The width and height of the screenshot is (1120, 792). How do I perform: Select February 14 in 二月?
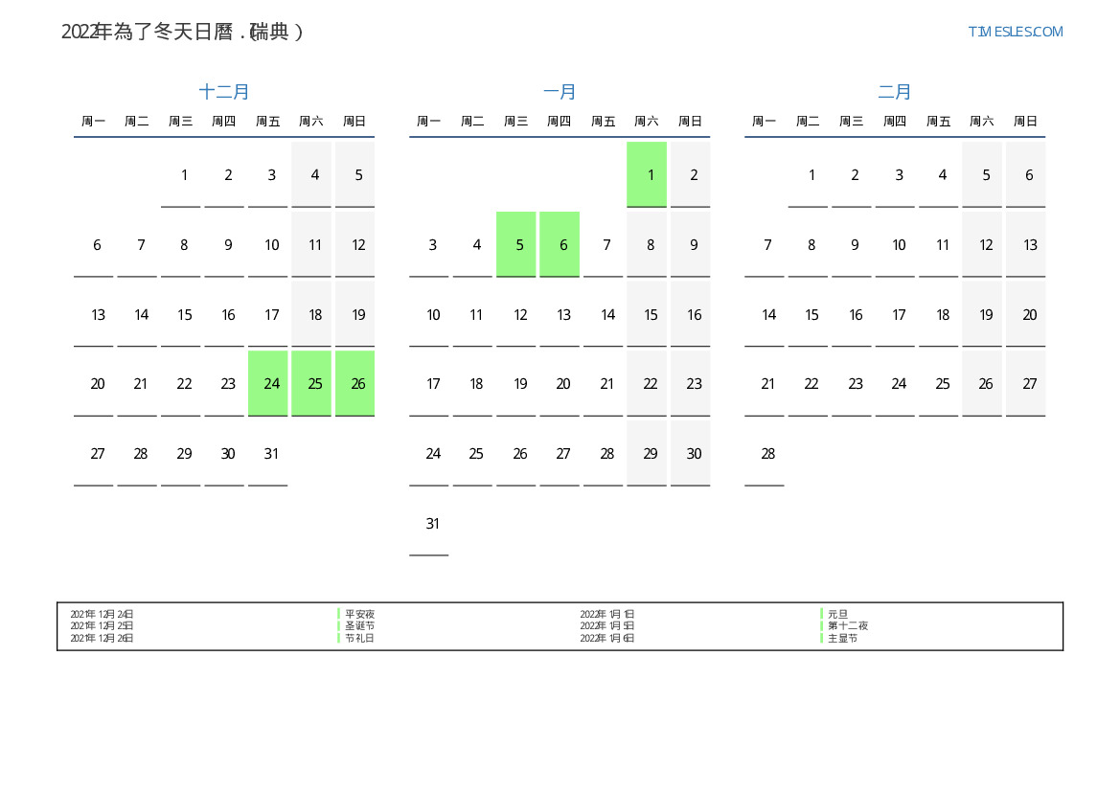click(x=765, y=314)
